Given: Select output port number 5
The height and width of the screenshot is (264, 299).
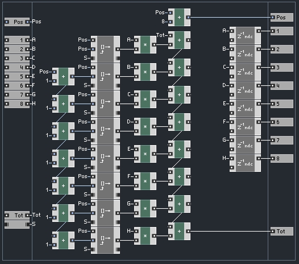Looking at the screenshot, I should tap(282, 104).
